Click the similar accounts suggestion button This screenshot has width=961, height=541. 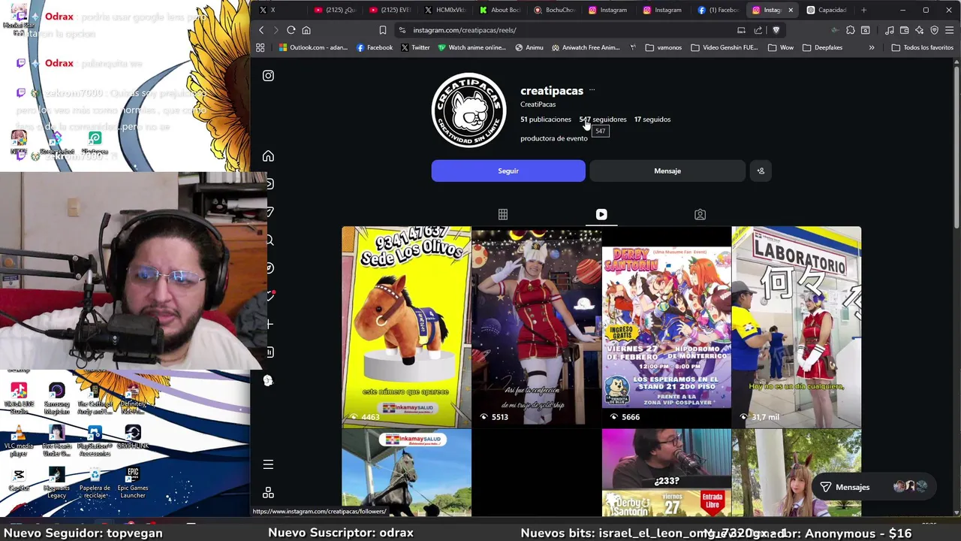pyautogui.click(x=761, y=171)
